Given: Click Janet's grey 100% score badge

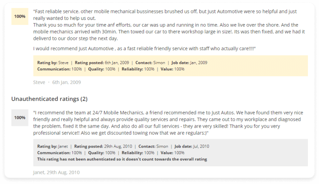Looking at the screenshot, I should click(20, 117).
